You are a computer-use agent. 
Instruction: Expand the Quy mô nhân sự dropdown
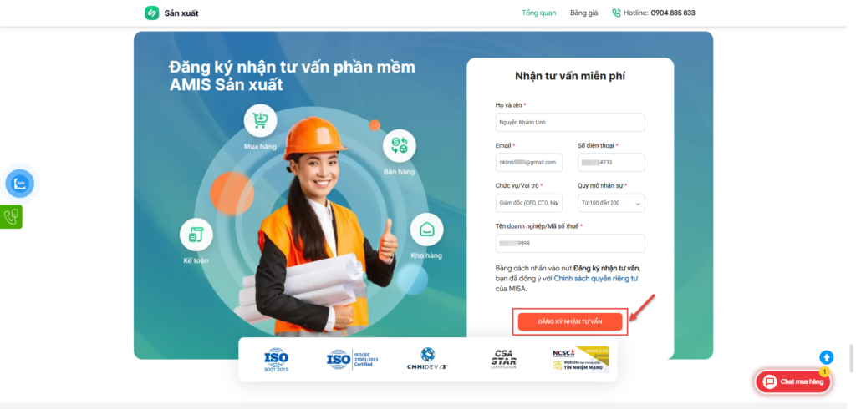(611, 203)
